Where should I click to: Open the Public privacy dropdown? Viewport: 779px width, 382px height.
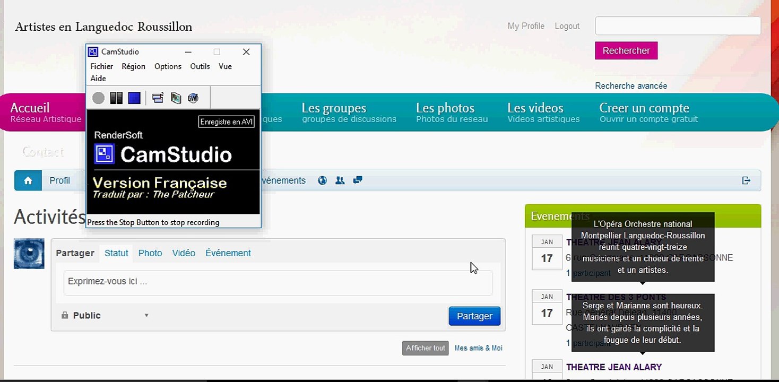point(106,316)
